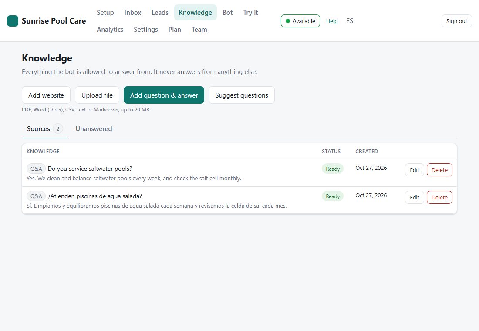Click Oct 27, 2026 on the saltwater pools row

371,168
